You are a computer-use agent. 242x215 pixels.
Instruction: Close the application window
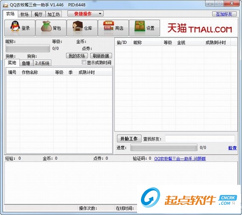pos(232,4)
